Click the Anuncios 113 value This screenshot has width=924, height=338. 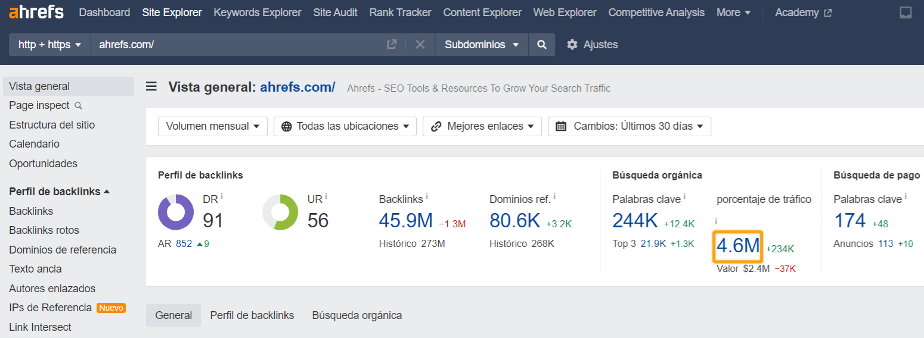pos(886,243)
